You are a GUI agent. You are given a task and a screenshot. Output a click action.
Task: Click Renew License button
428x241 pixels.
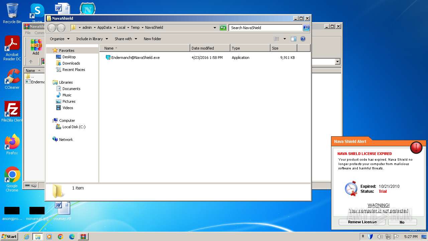[x=362, y=222]
